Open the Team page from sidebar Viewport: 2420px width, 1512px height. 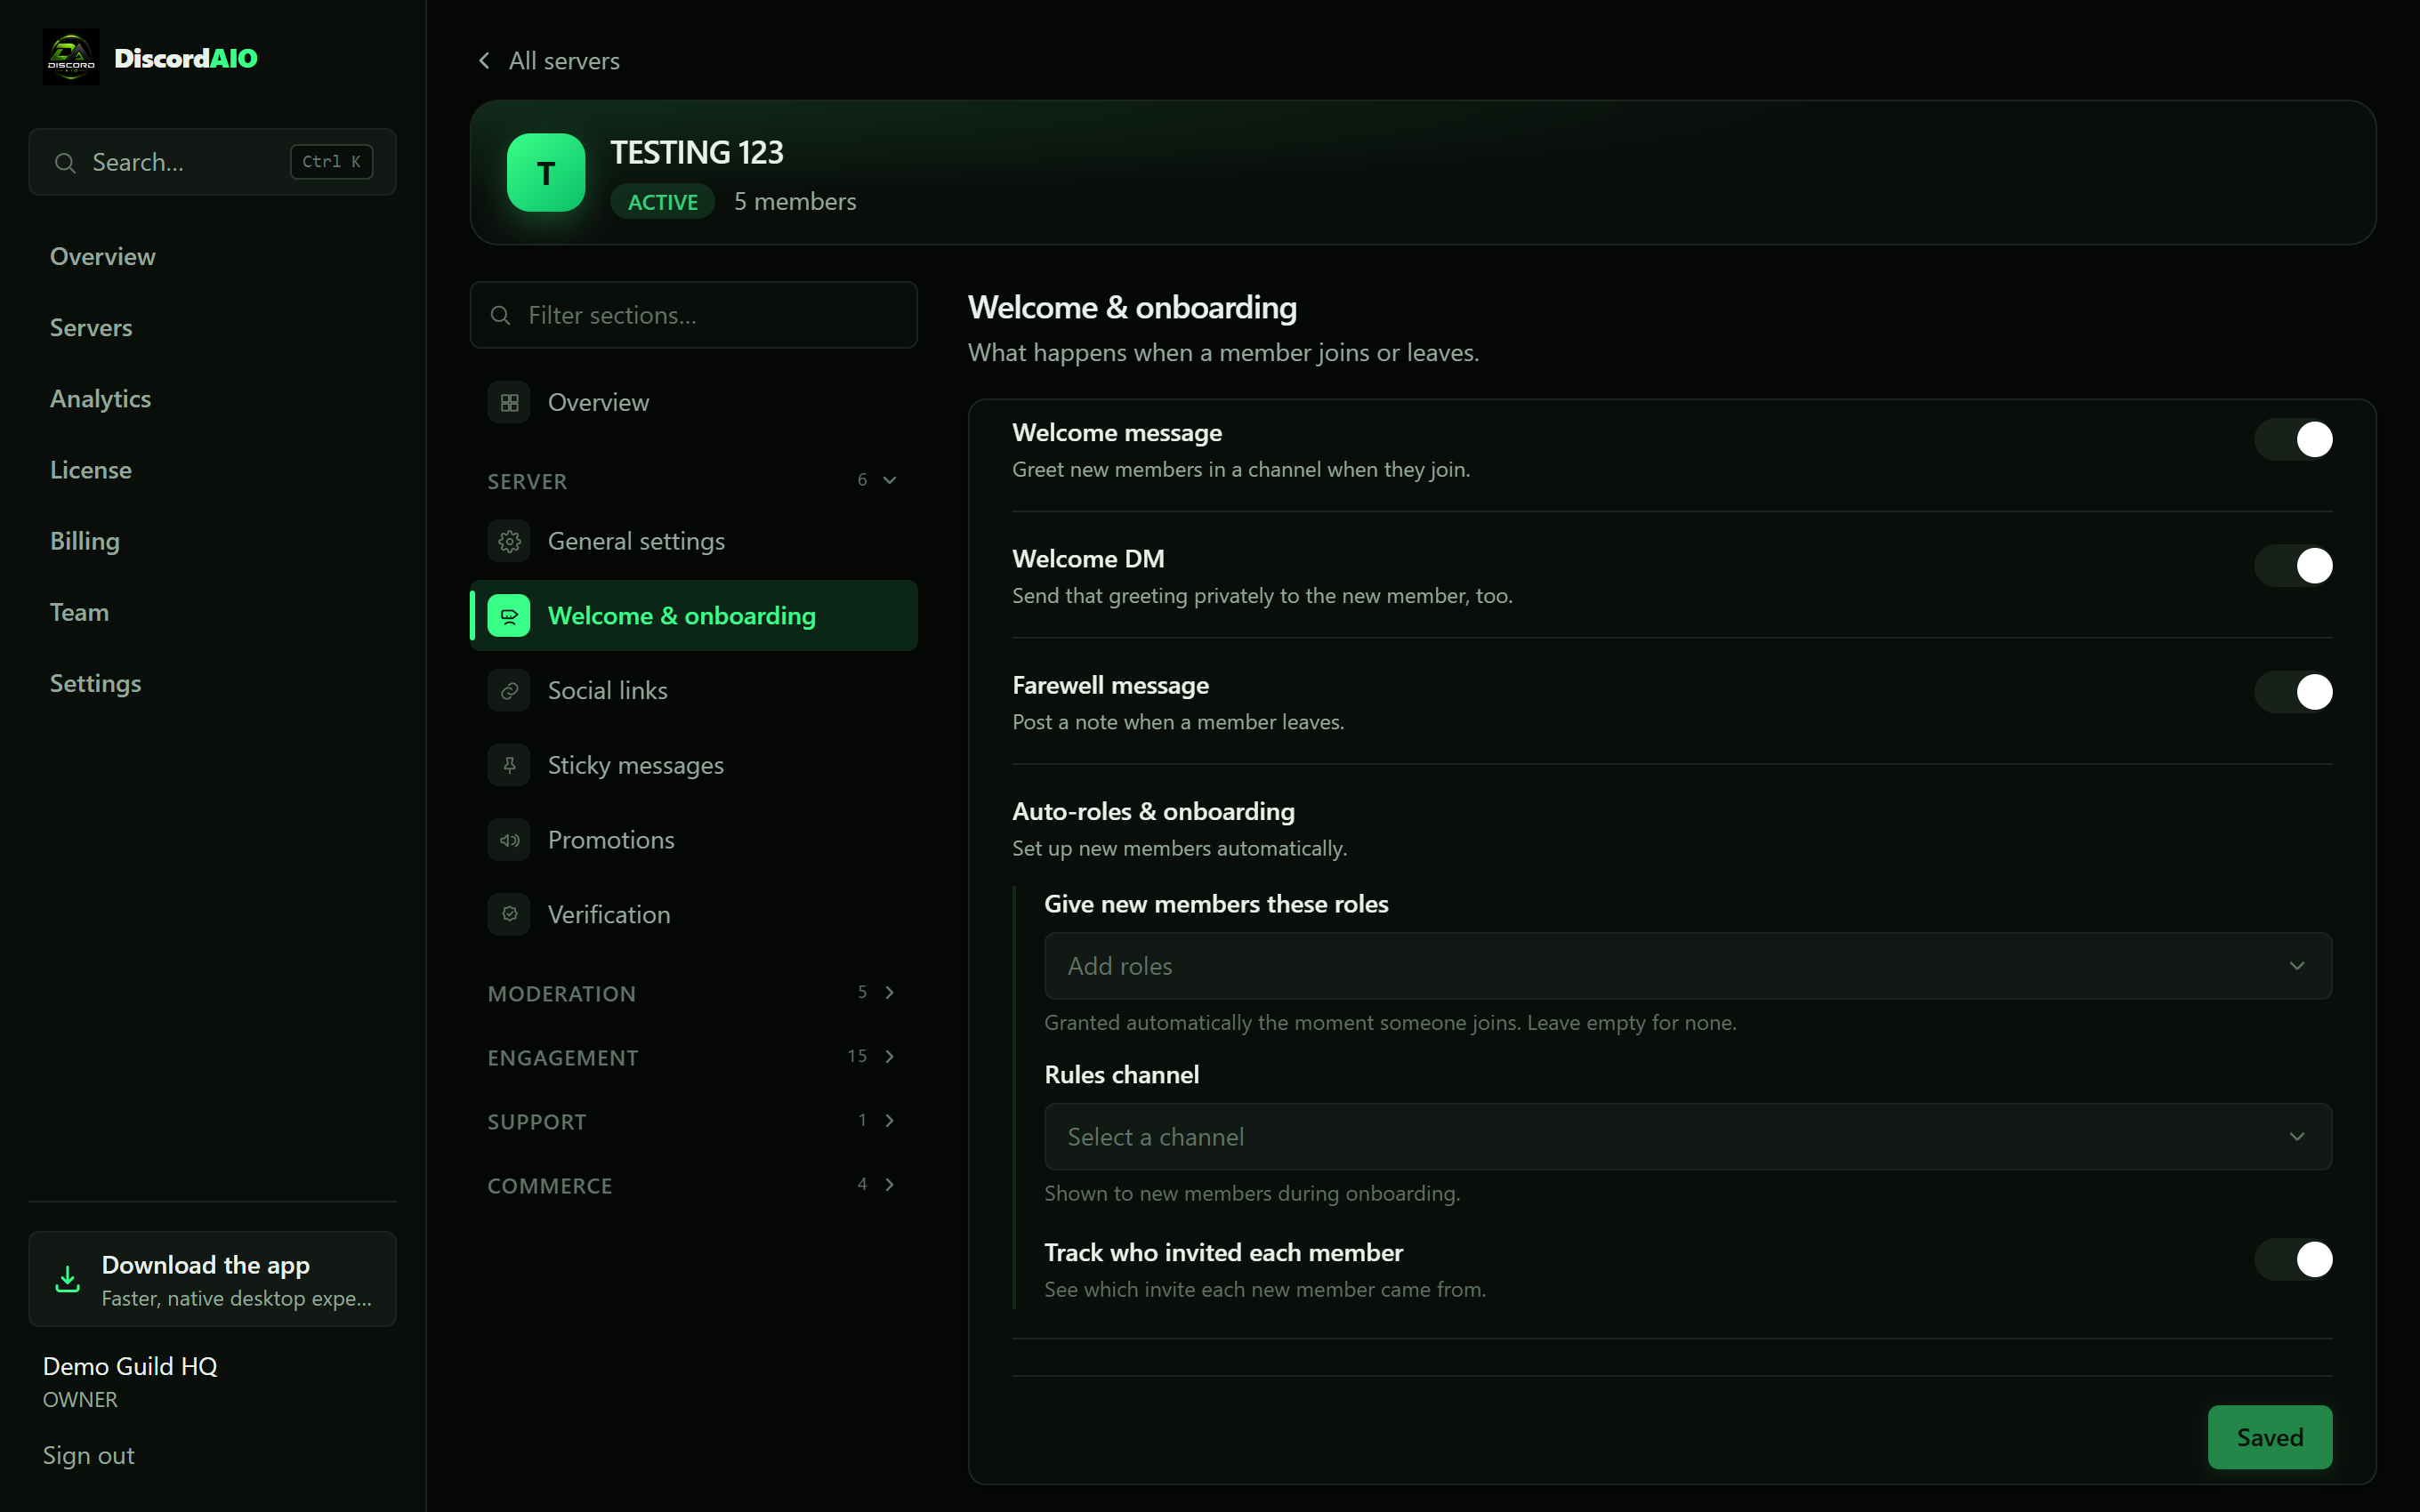79,612
